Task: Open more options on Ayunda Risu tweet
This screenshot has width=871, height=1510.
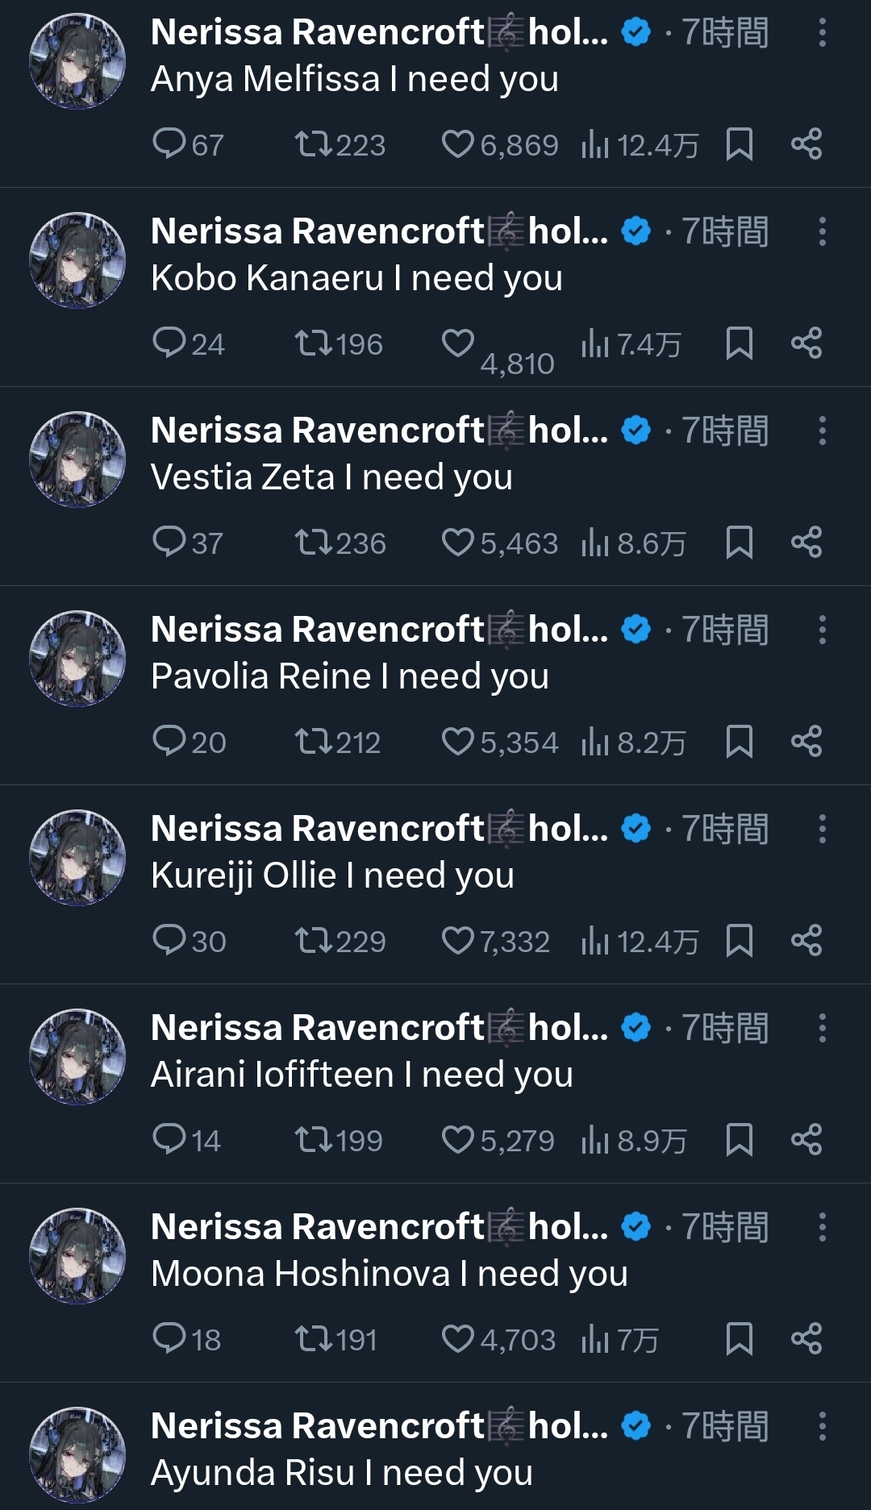Action: [x=822, y=1426]
